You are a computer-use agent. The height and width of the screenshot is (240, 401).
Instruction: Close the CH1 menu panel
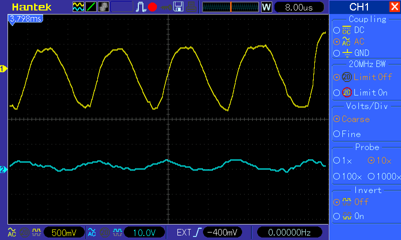coord(394,6)
